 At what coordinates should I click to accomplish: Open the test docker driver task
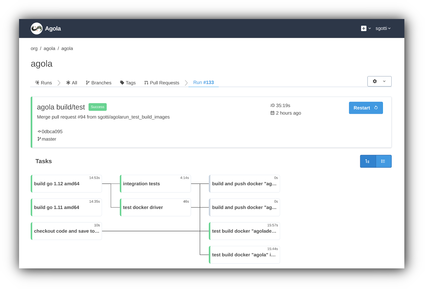155,207
